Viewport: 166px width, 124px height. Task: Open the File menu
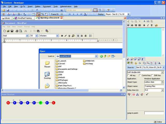click(4, 6)
